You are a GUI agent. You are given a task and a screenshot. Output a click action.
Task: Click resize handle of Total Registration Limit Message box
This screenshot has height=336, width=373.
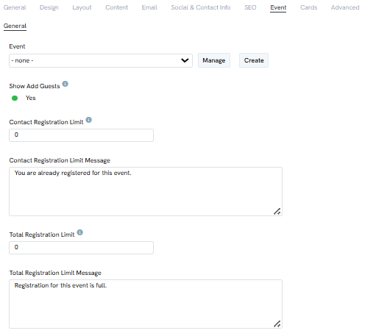(277, 324)
